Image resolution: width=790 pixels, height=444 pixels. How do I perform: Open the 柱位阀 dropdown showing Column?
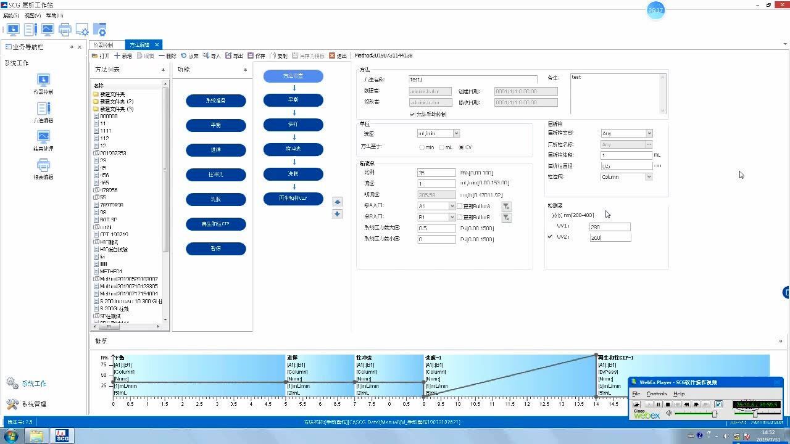649,177
